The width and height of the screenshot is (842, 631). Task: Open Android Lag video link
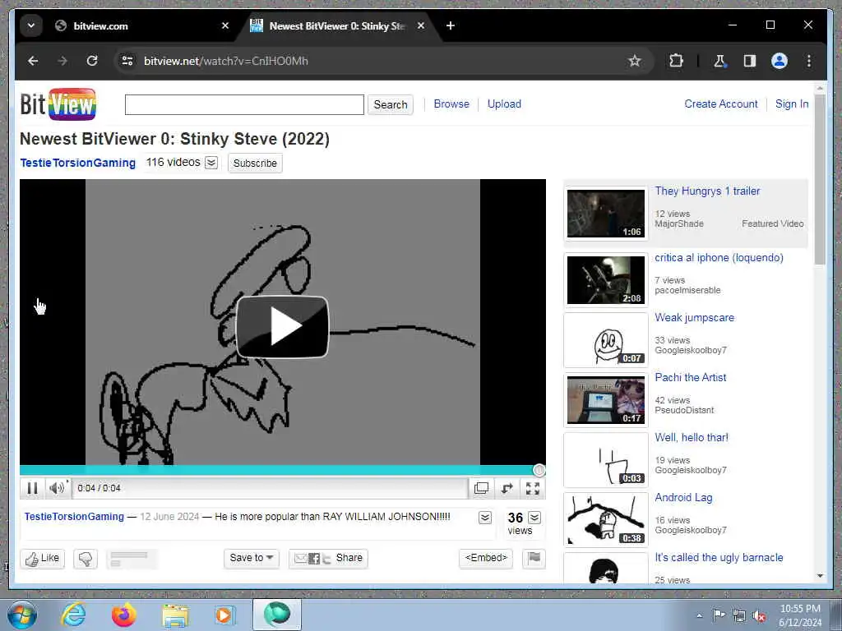[683, 498]
